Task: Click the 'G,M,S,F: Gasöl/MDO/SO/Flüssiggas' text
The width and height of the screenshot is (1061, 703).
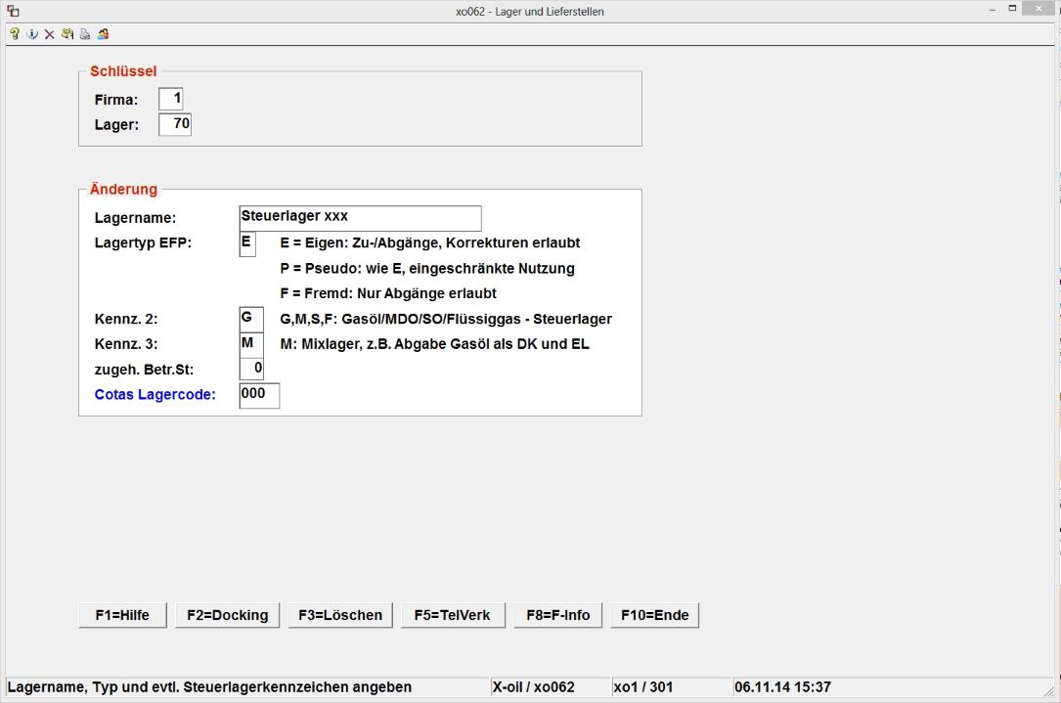Action: tap(446, 319)
